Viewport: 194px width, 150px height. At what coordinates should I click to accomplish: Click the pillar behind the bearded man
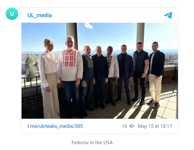coord(72,36)
